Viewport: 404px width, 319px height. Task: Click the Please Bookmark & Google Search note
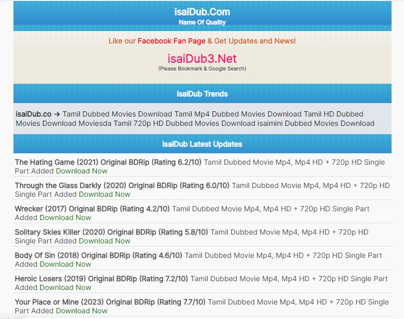pyautogui.click(x=202, y=69)
